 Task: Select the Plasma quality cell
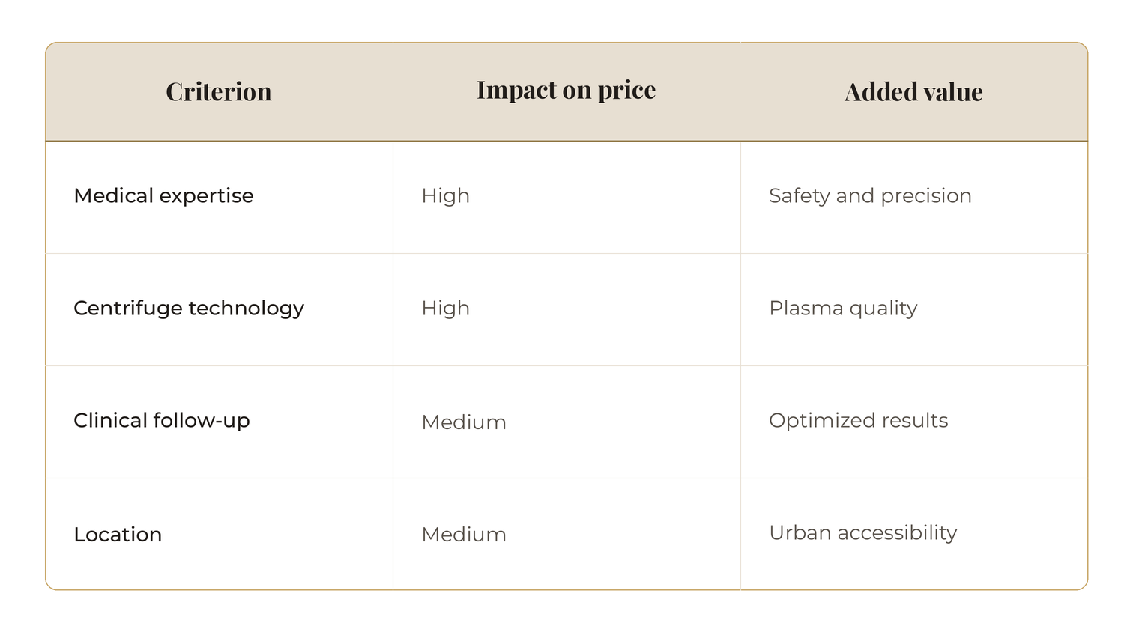coord(913,310)
